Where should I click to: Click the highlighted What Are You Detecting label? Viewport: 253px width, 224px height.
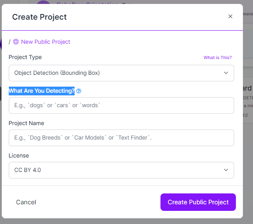42,91
